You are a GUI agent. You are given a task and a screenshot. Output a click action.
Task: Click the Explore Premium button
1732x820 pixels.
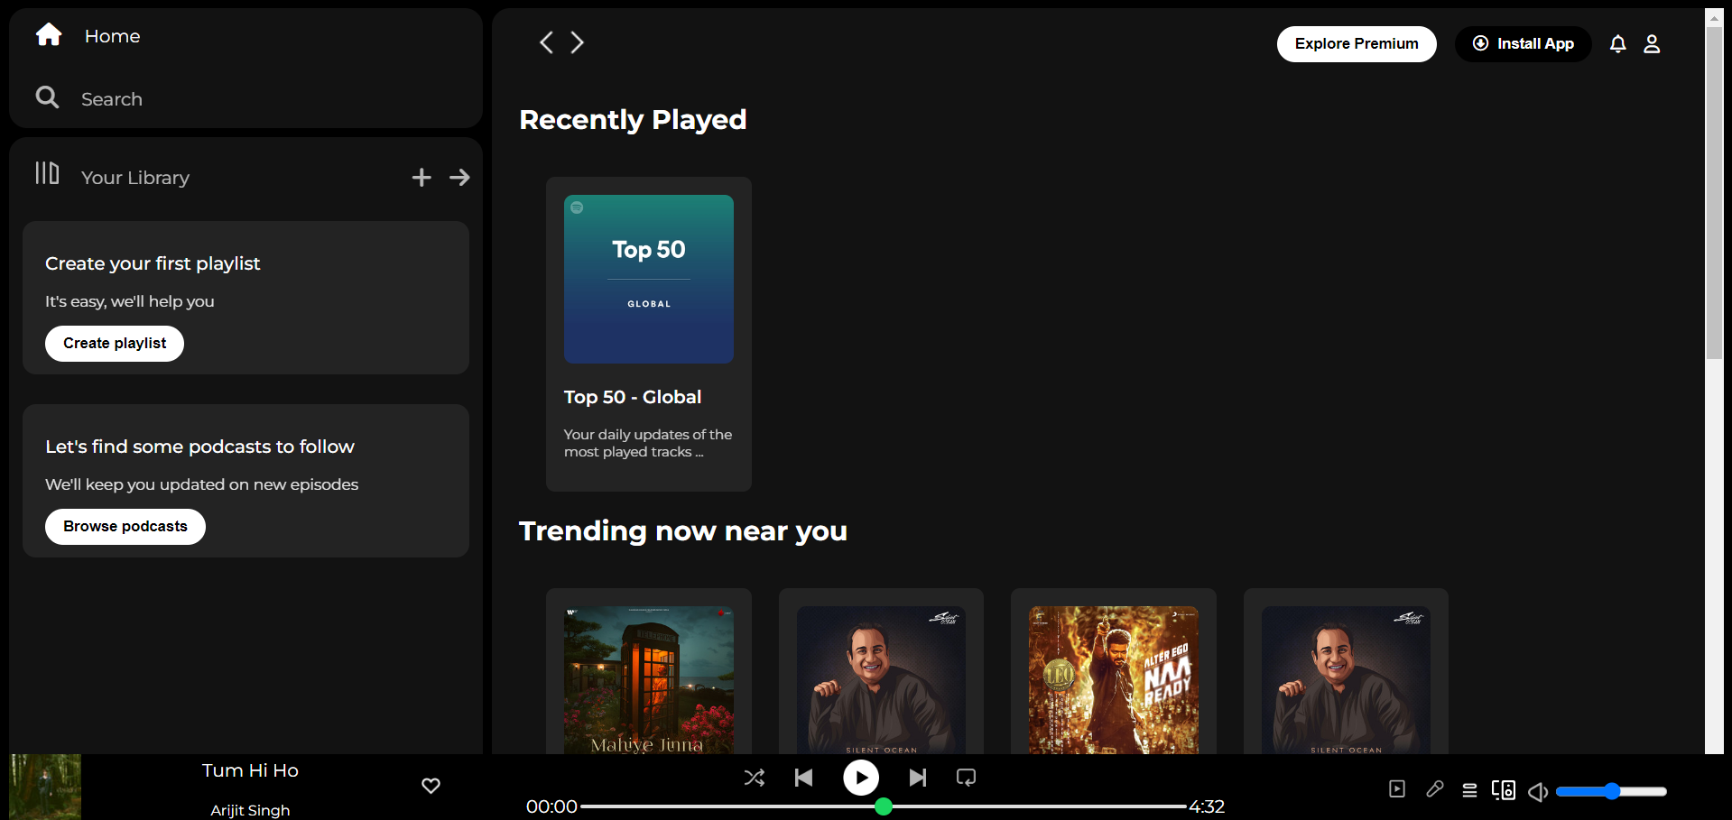click(1357, 44)
